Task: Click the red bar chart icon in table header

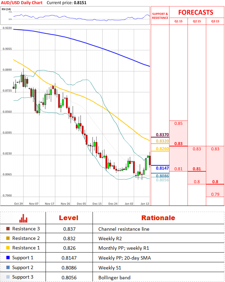Action: pyautogui.click(x=23, y=218)
